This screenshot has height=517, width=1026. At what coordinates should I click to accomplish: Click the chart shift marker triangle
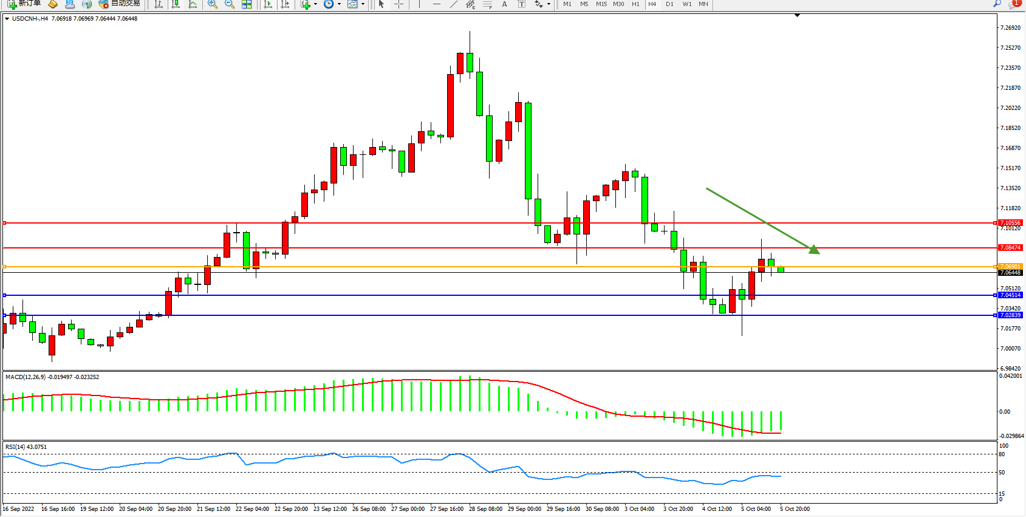[x=797, y=16]
